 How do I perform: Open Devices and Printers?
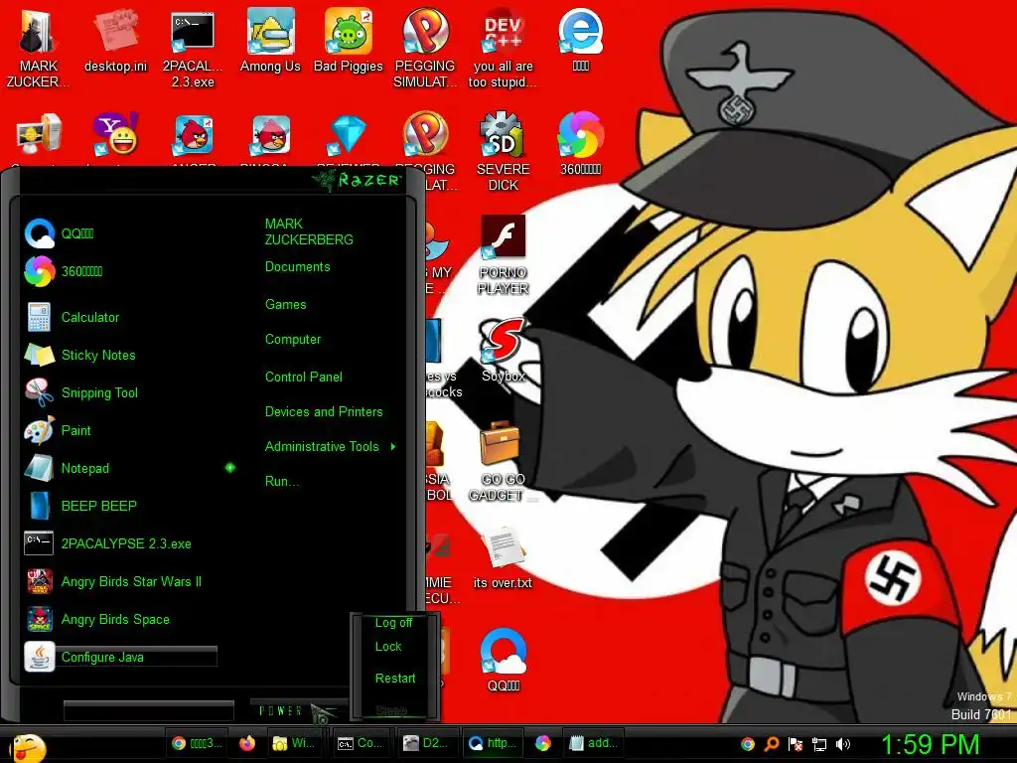(324, 412)
